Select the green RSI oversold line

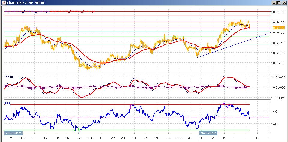click(127, 130)
